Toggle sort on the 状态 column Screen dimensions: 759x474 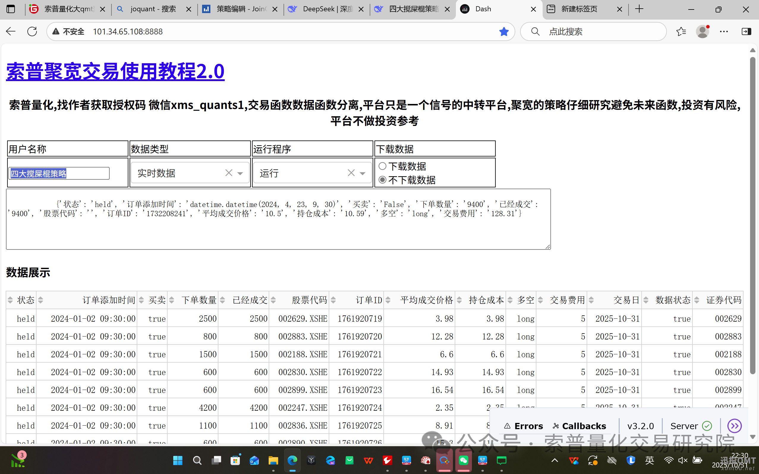[x=10, y=300]
